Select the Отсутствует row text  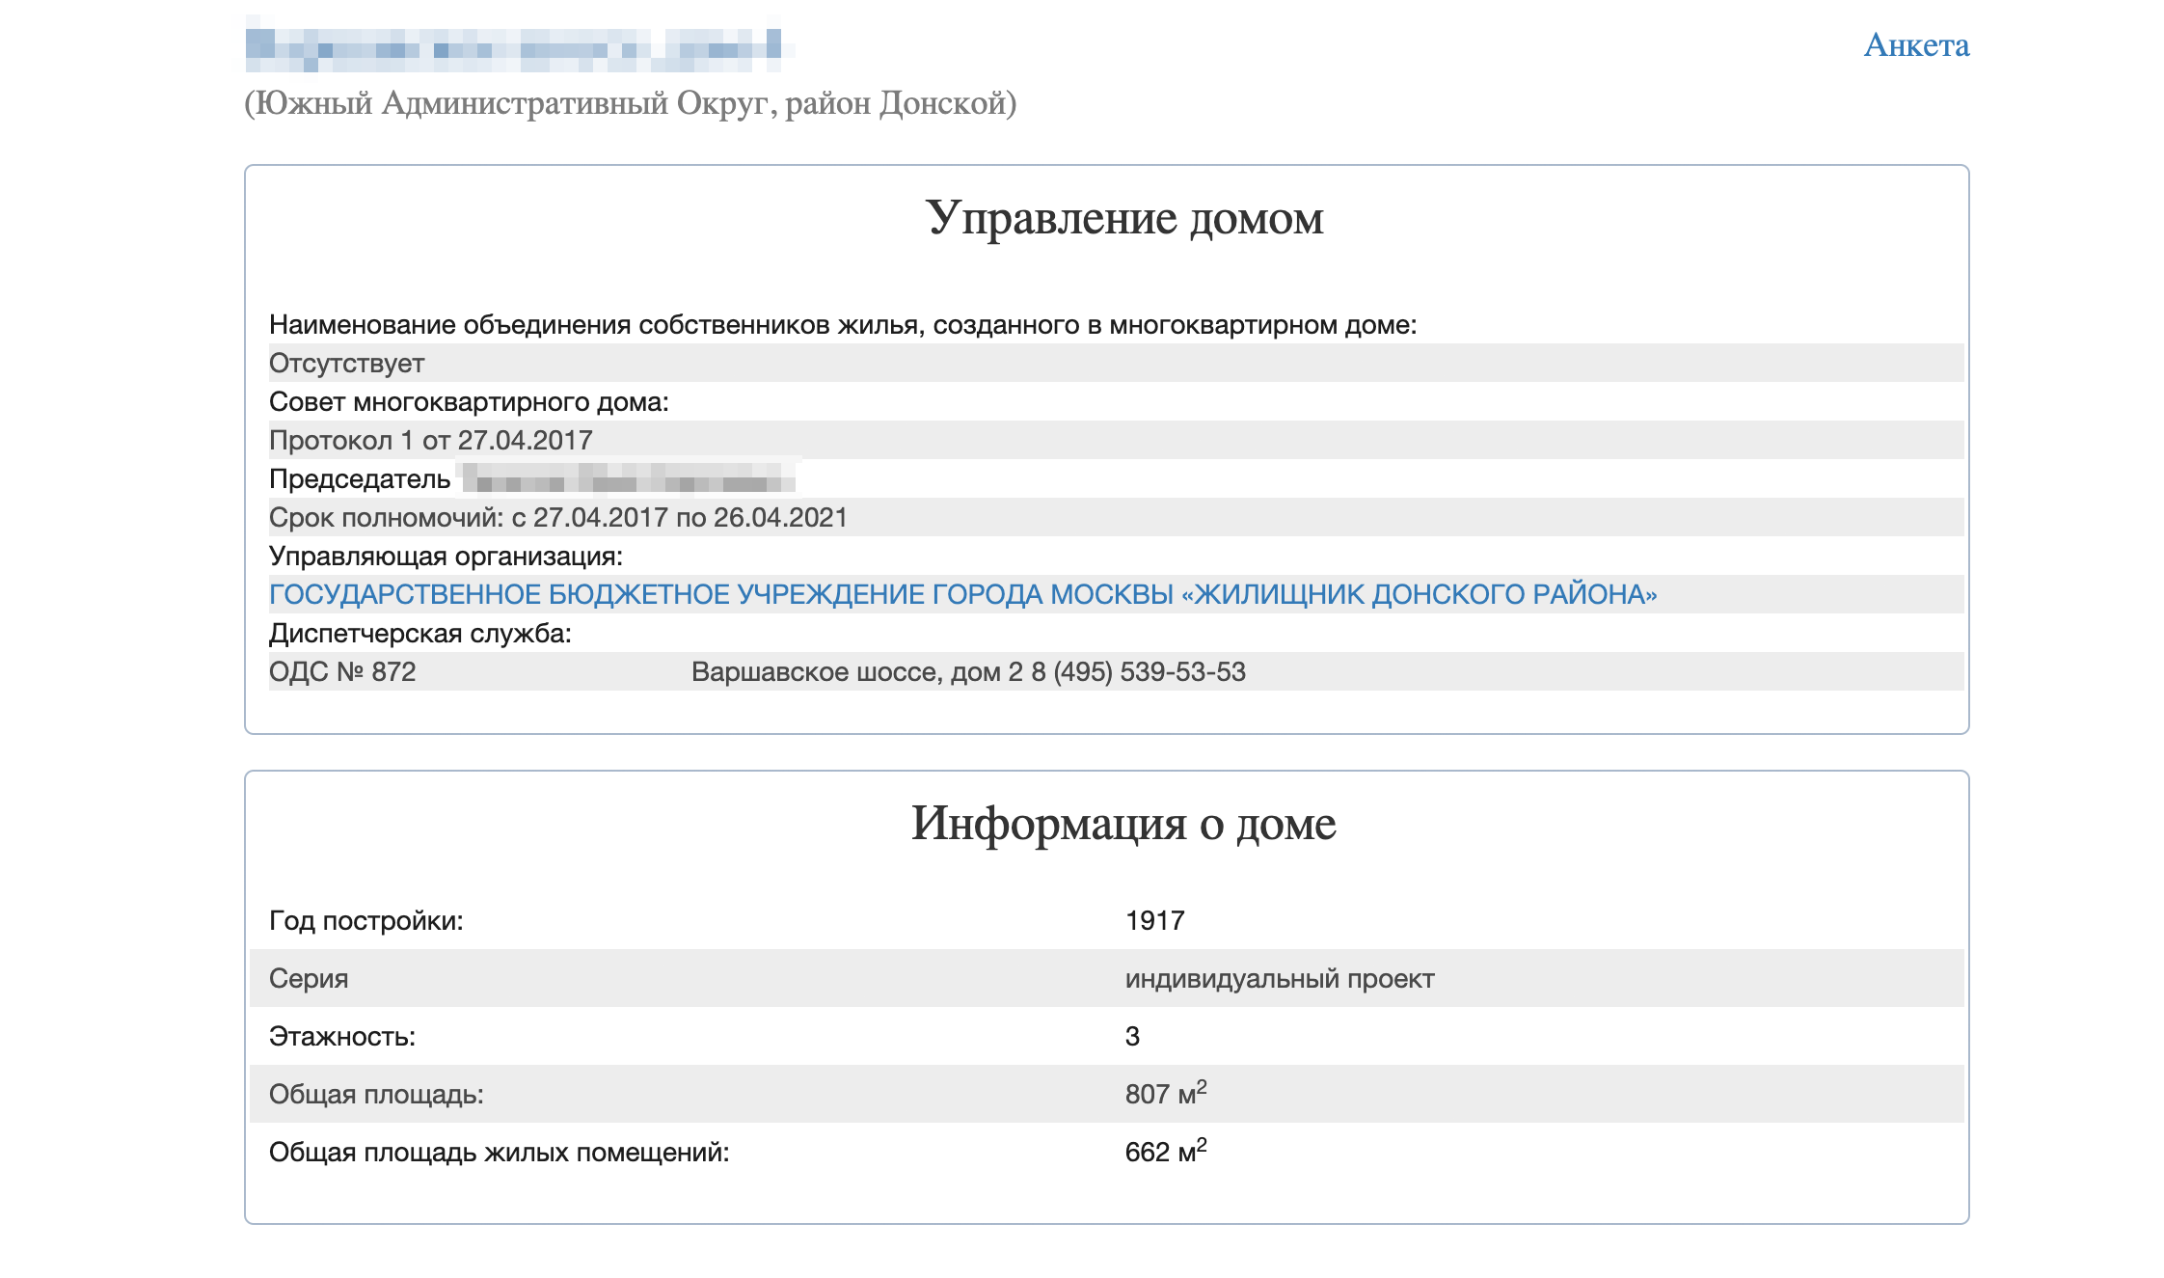click(346, 364)
